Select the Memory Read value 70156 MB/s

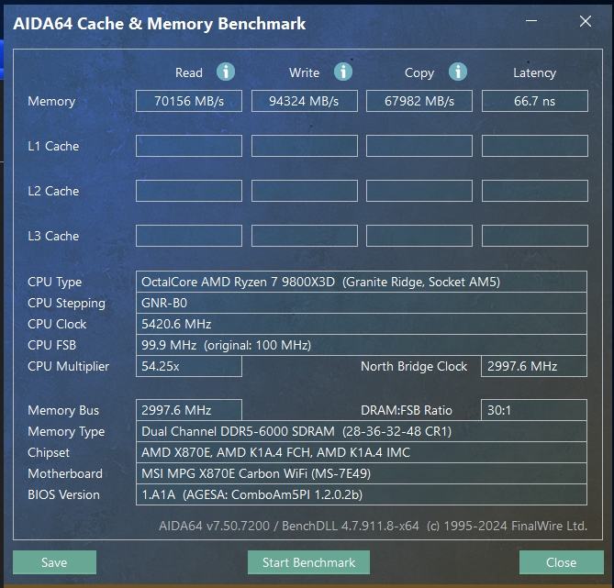tap(189, 101)
